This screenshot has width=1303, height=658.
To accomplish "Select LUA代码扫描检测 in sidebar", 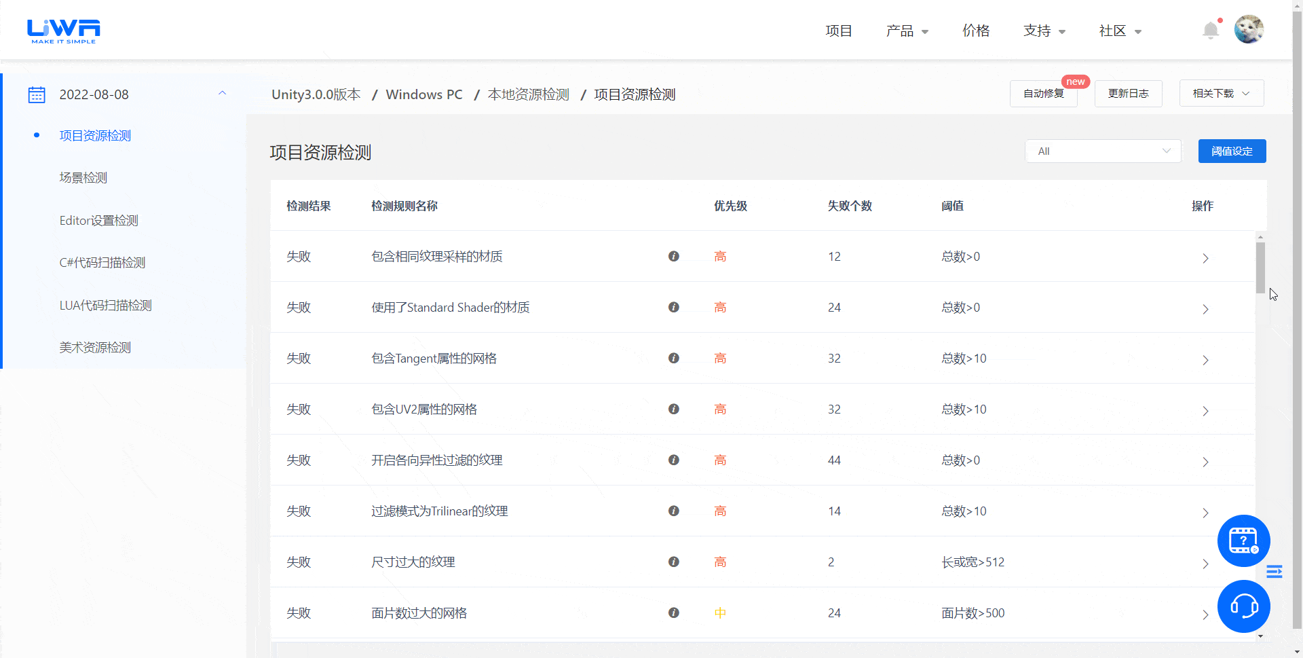I will [x=106, y=305].
